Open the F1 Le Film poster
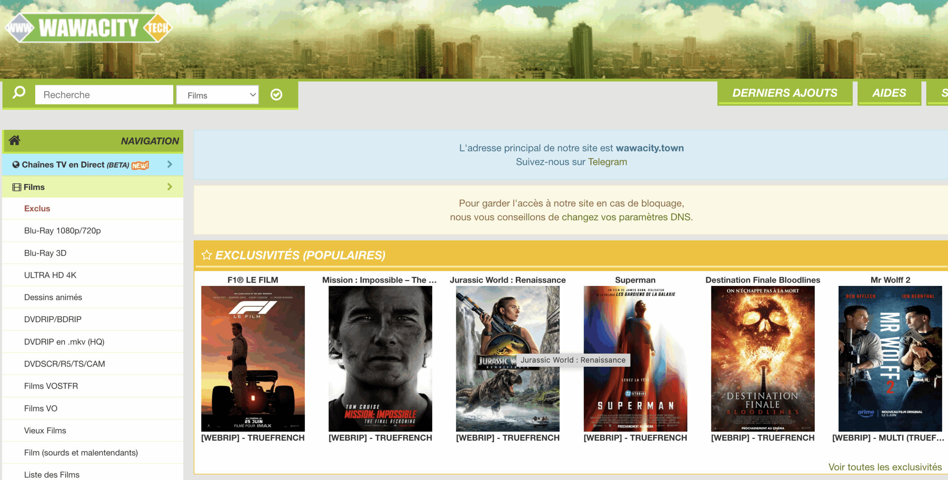Image resolution: width=948 pixels, height=480 pixels. click(253, 359)
